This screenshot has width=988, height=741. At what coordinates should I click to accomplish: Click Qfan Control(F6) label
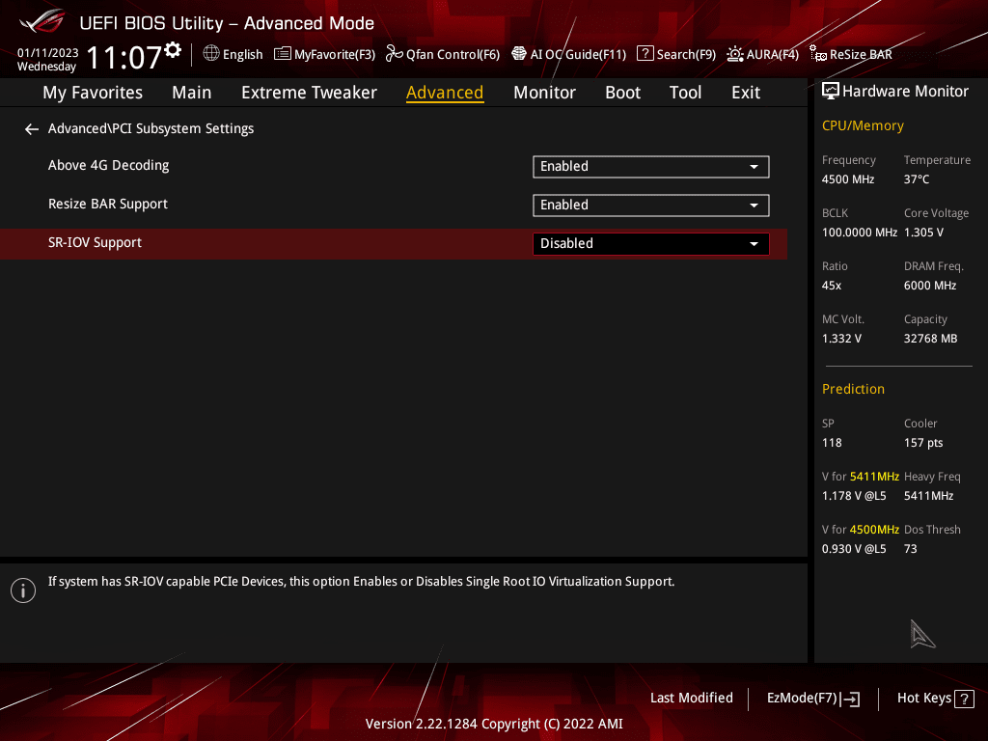(x=453, y=55)
